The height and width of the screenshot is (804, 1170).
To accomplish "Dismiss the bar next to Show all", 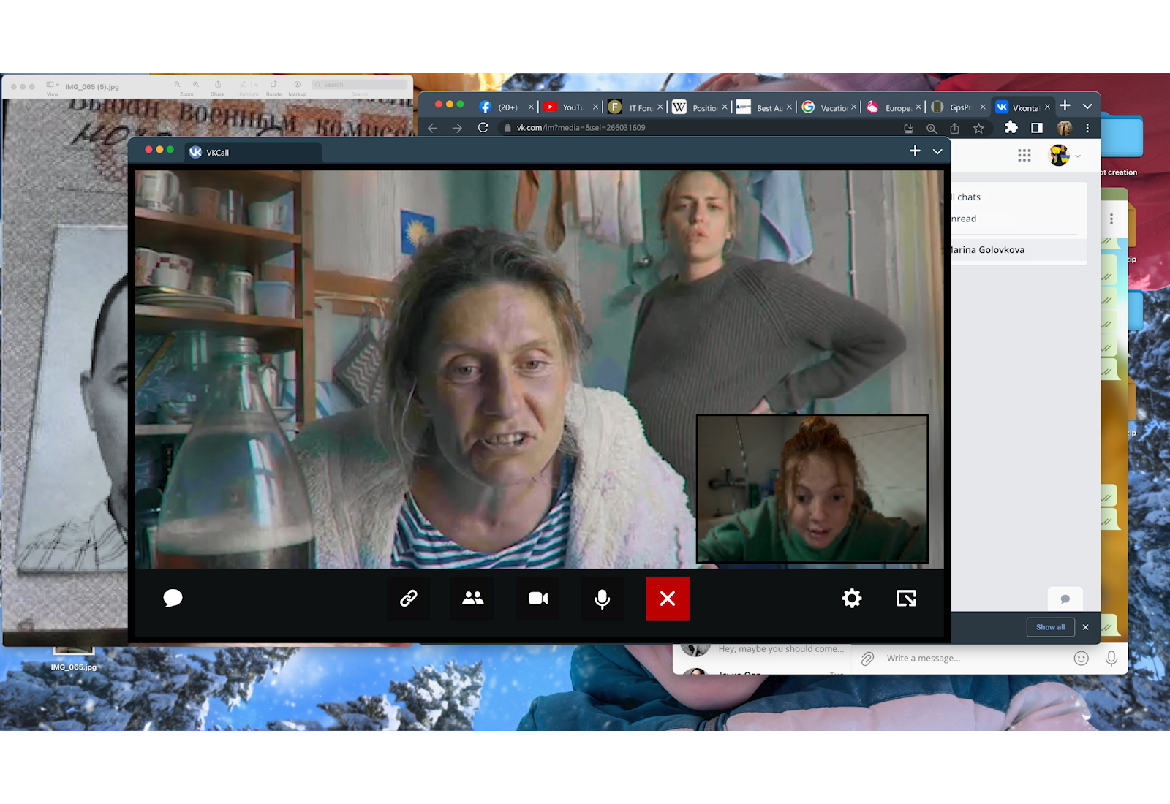I will coord(1085,627).
